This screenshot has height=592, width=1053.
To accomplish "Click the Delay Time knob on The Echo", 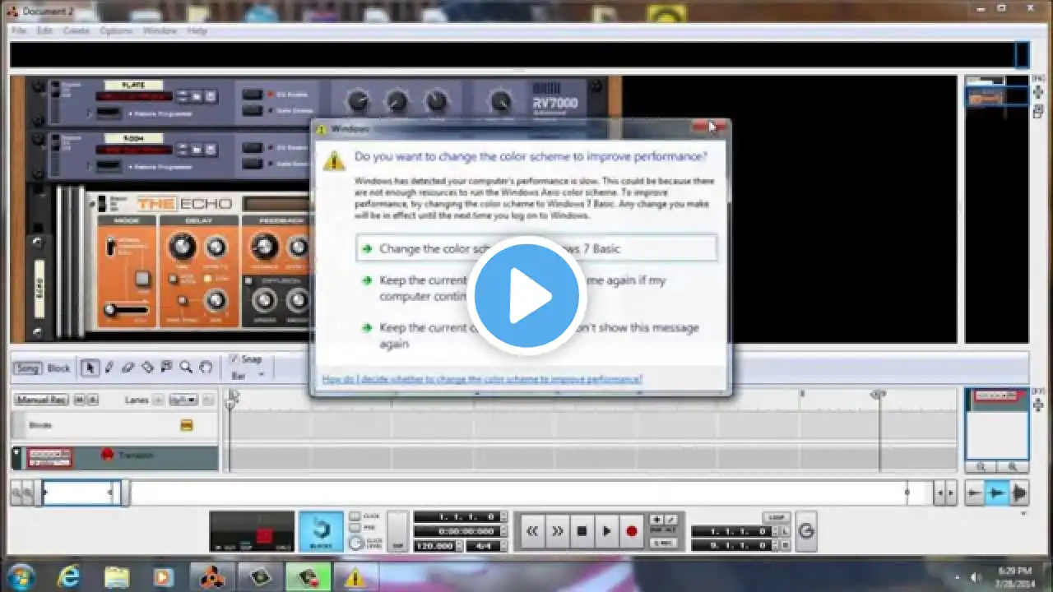I will coord(182,246).
